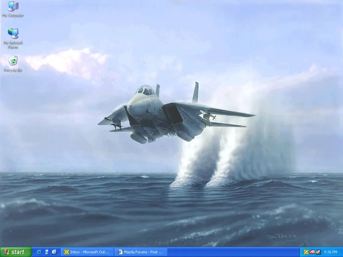Screen dimensions: 343x257
Task: Click the "My Computer" text label
Action: point(13,15)
